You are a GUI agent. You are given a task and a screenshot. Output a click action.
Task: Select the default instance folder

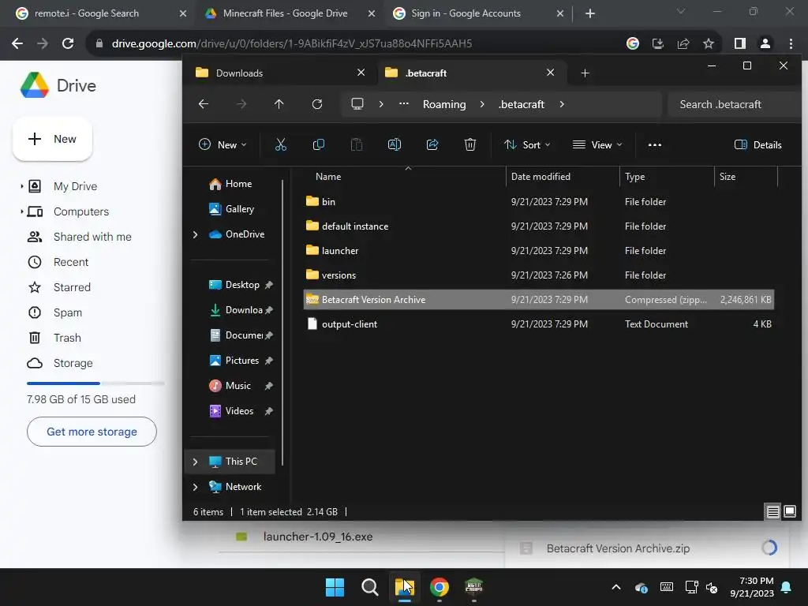coord(538,226)
